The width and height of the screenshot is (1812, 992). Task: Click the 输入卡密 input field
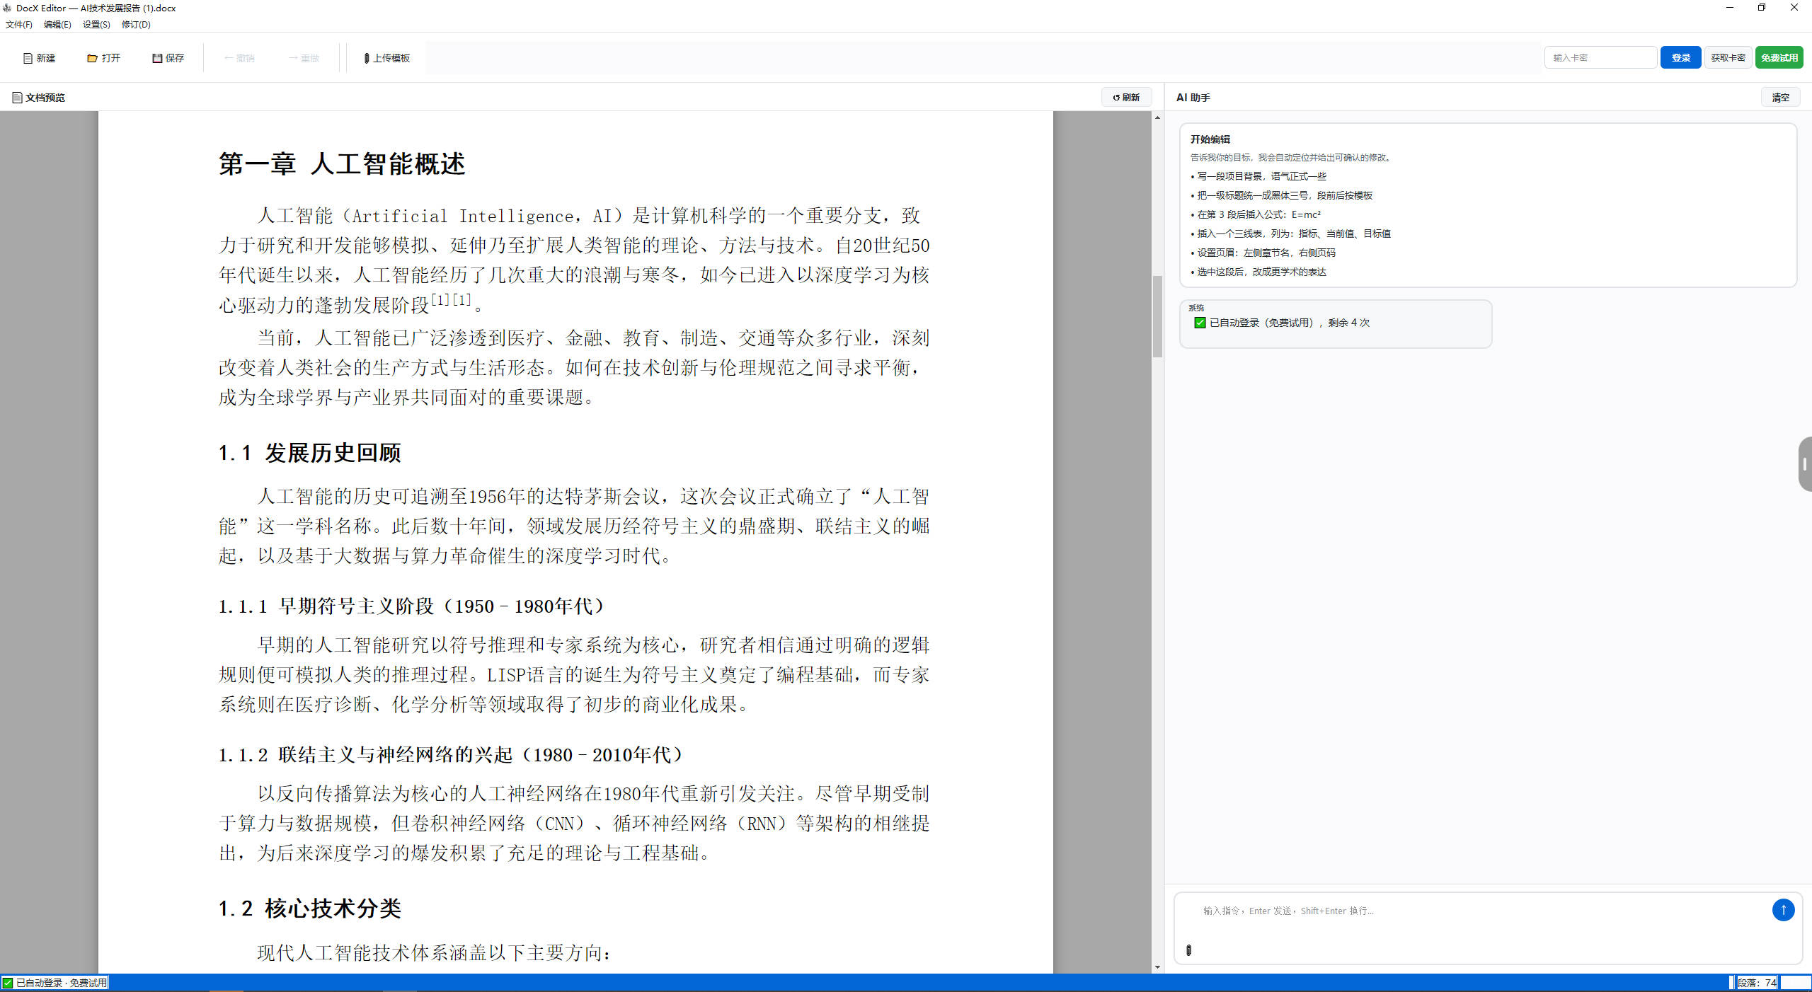tap(1600, 58)
